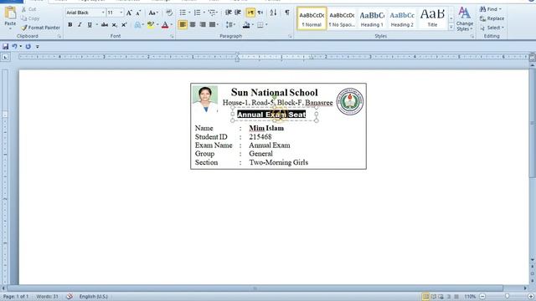Open the multilevel list dropdown
Viewport: 536px width, 301px height.
click(214, 13)
